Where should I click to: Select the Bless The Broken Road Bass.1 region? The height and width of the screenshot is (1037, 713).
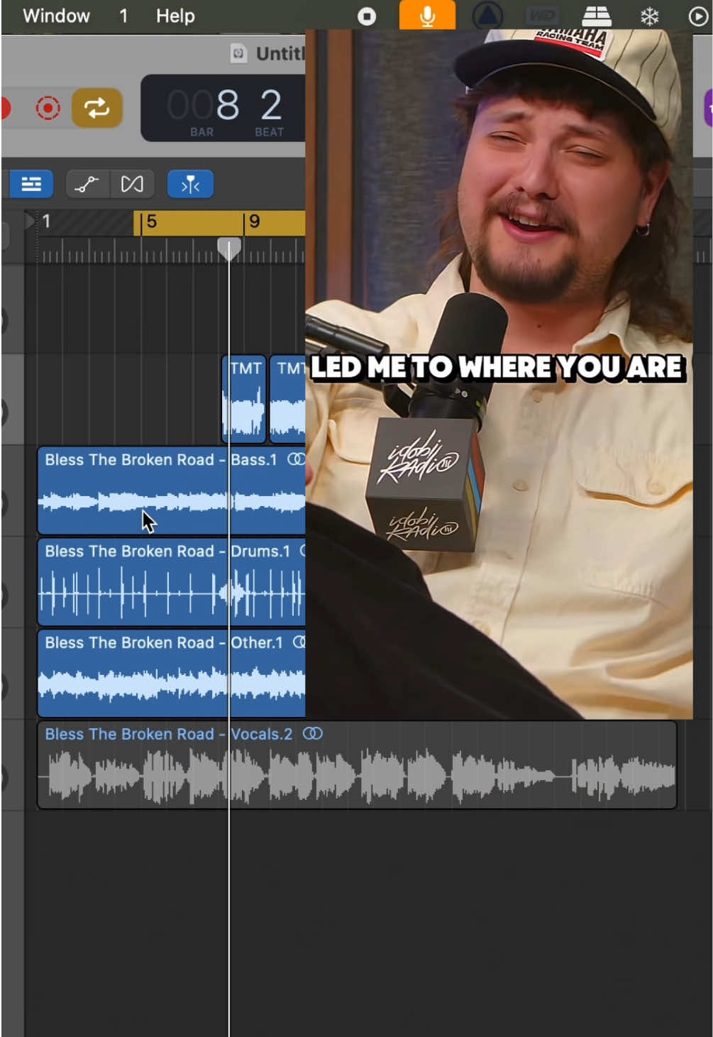[x=172, y=490]
